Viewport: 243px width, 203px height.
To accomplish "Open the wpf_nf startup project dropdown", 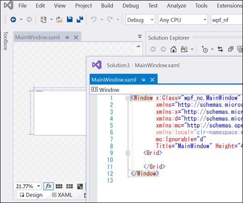I will click(227, 20).
